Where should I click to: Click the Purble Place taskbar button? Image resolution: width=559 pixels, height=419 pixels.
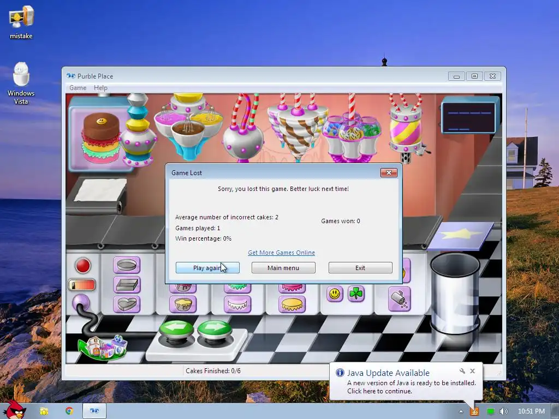(94, 411)
